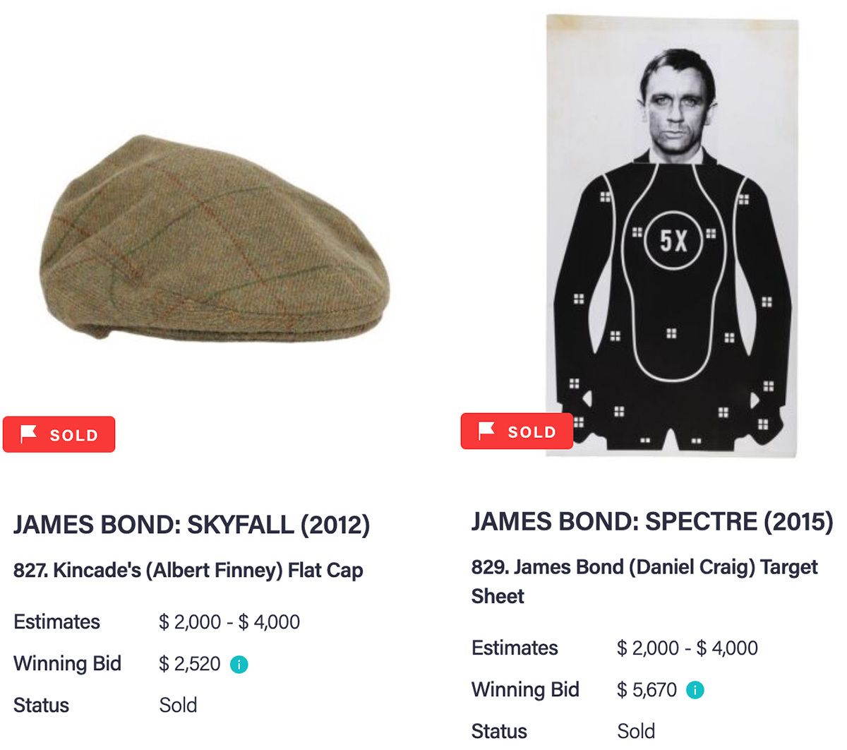Click info icon beside $2,520 winning bid
Screen dimensions: 847x750
[239, 665]
